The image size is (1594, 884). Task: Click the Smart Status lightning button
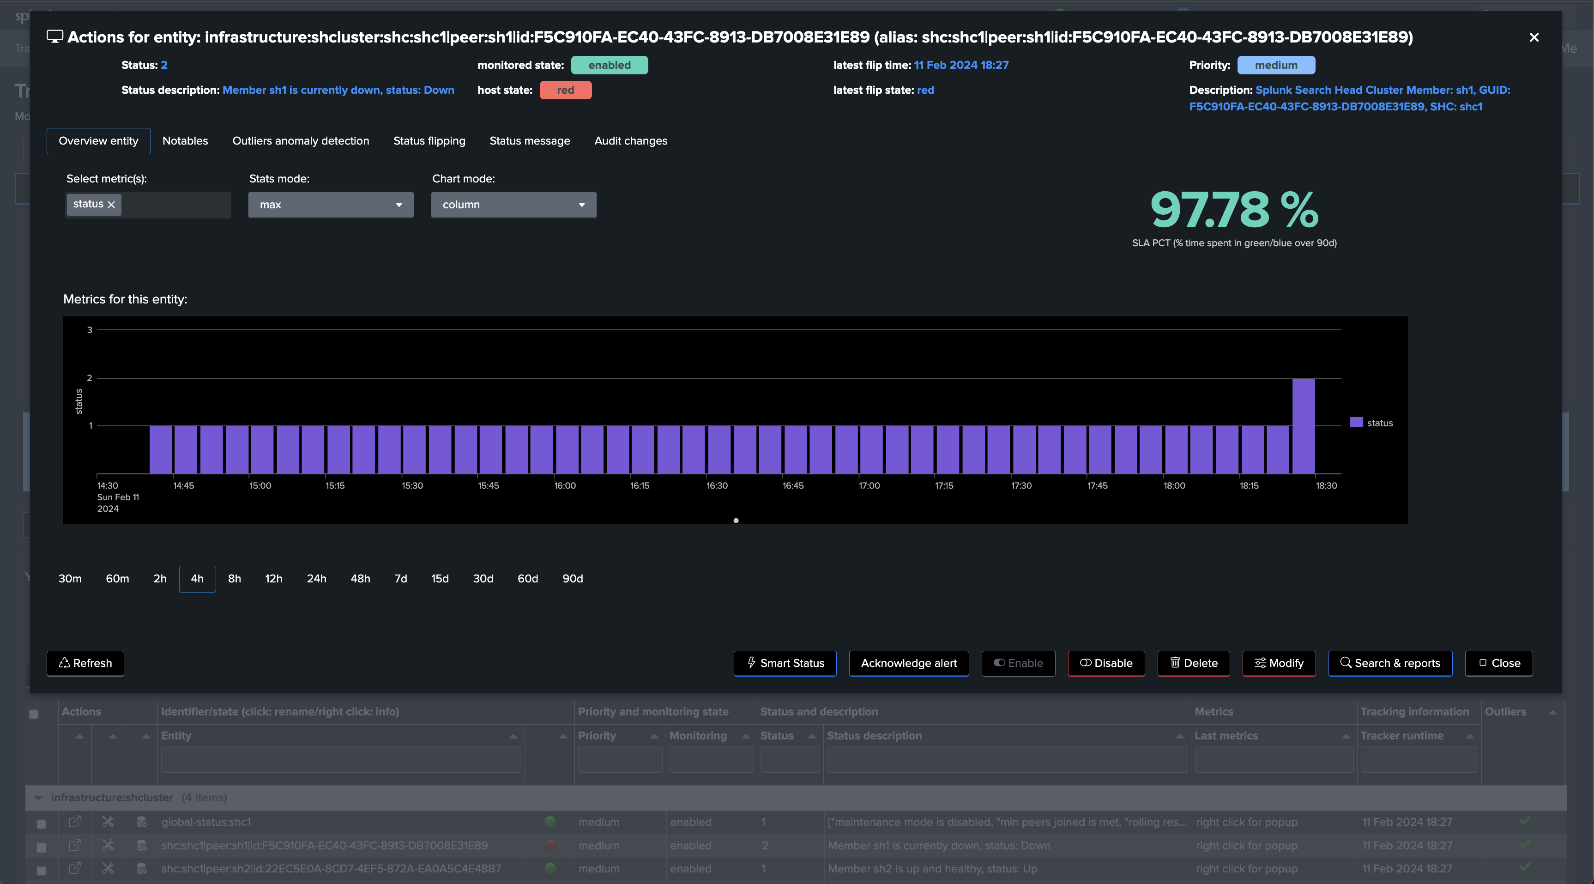point(785,663)
